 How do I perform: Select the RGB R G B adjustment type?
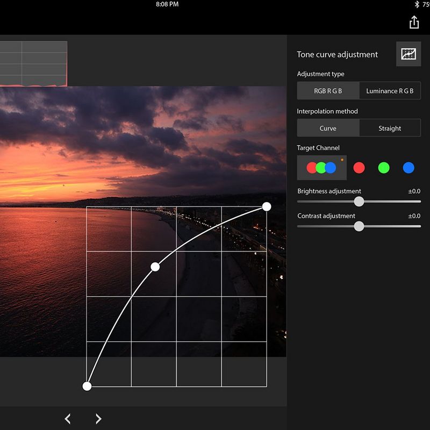[327, 91]
